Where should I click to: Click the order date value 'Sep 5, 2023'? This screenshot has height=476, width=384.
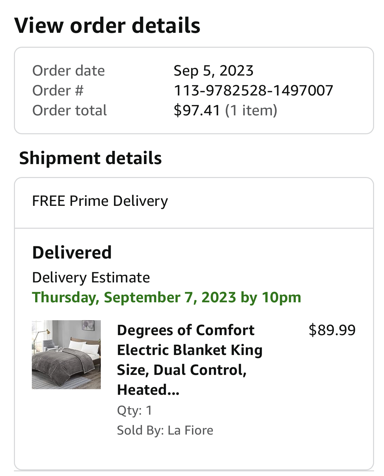coord(214,71)
